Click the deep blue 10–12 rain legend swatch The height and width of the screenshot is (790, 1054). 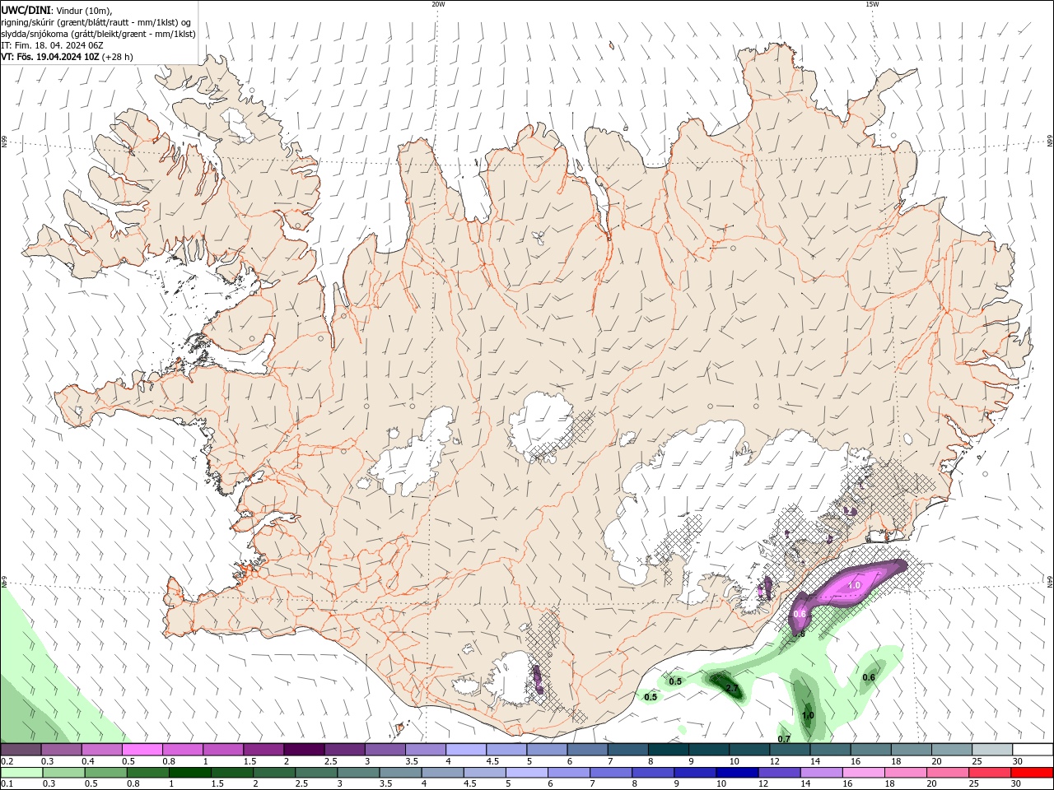[x=737, y=773]
